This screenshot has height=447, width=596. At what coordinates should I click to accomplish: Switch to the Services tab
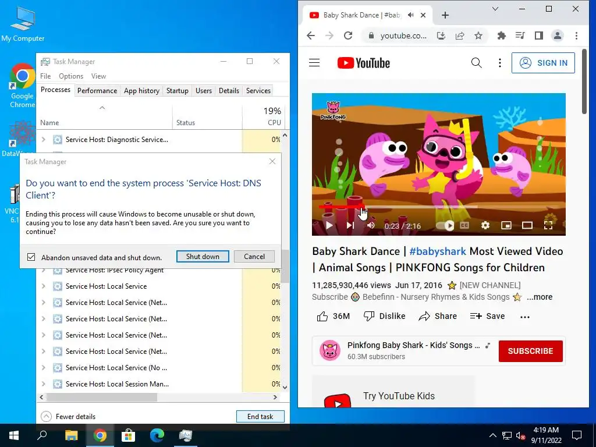[x=258, y=90]
